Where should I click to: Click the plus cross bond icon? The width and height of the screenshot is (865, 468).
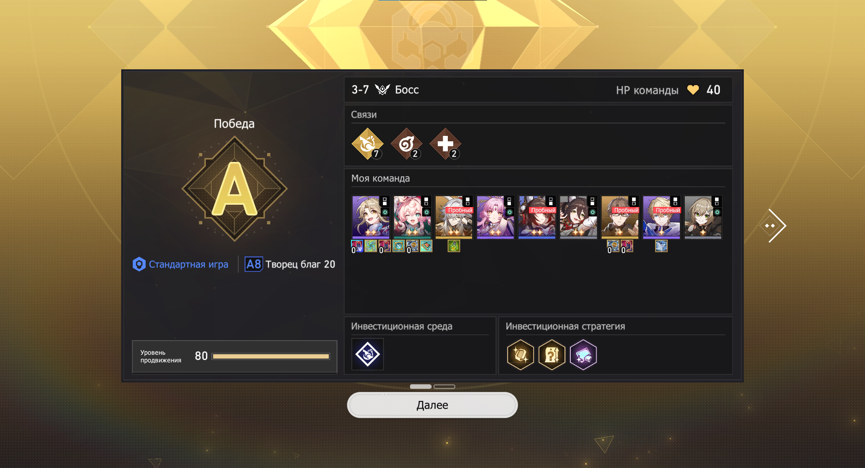[445, 144]
